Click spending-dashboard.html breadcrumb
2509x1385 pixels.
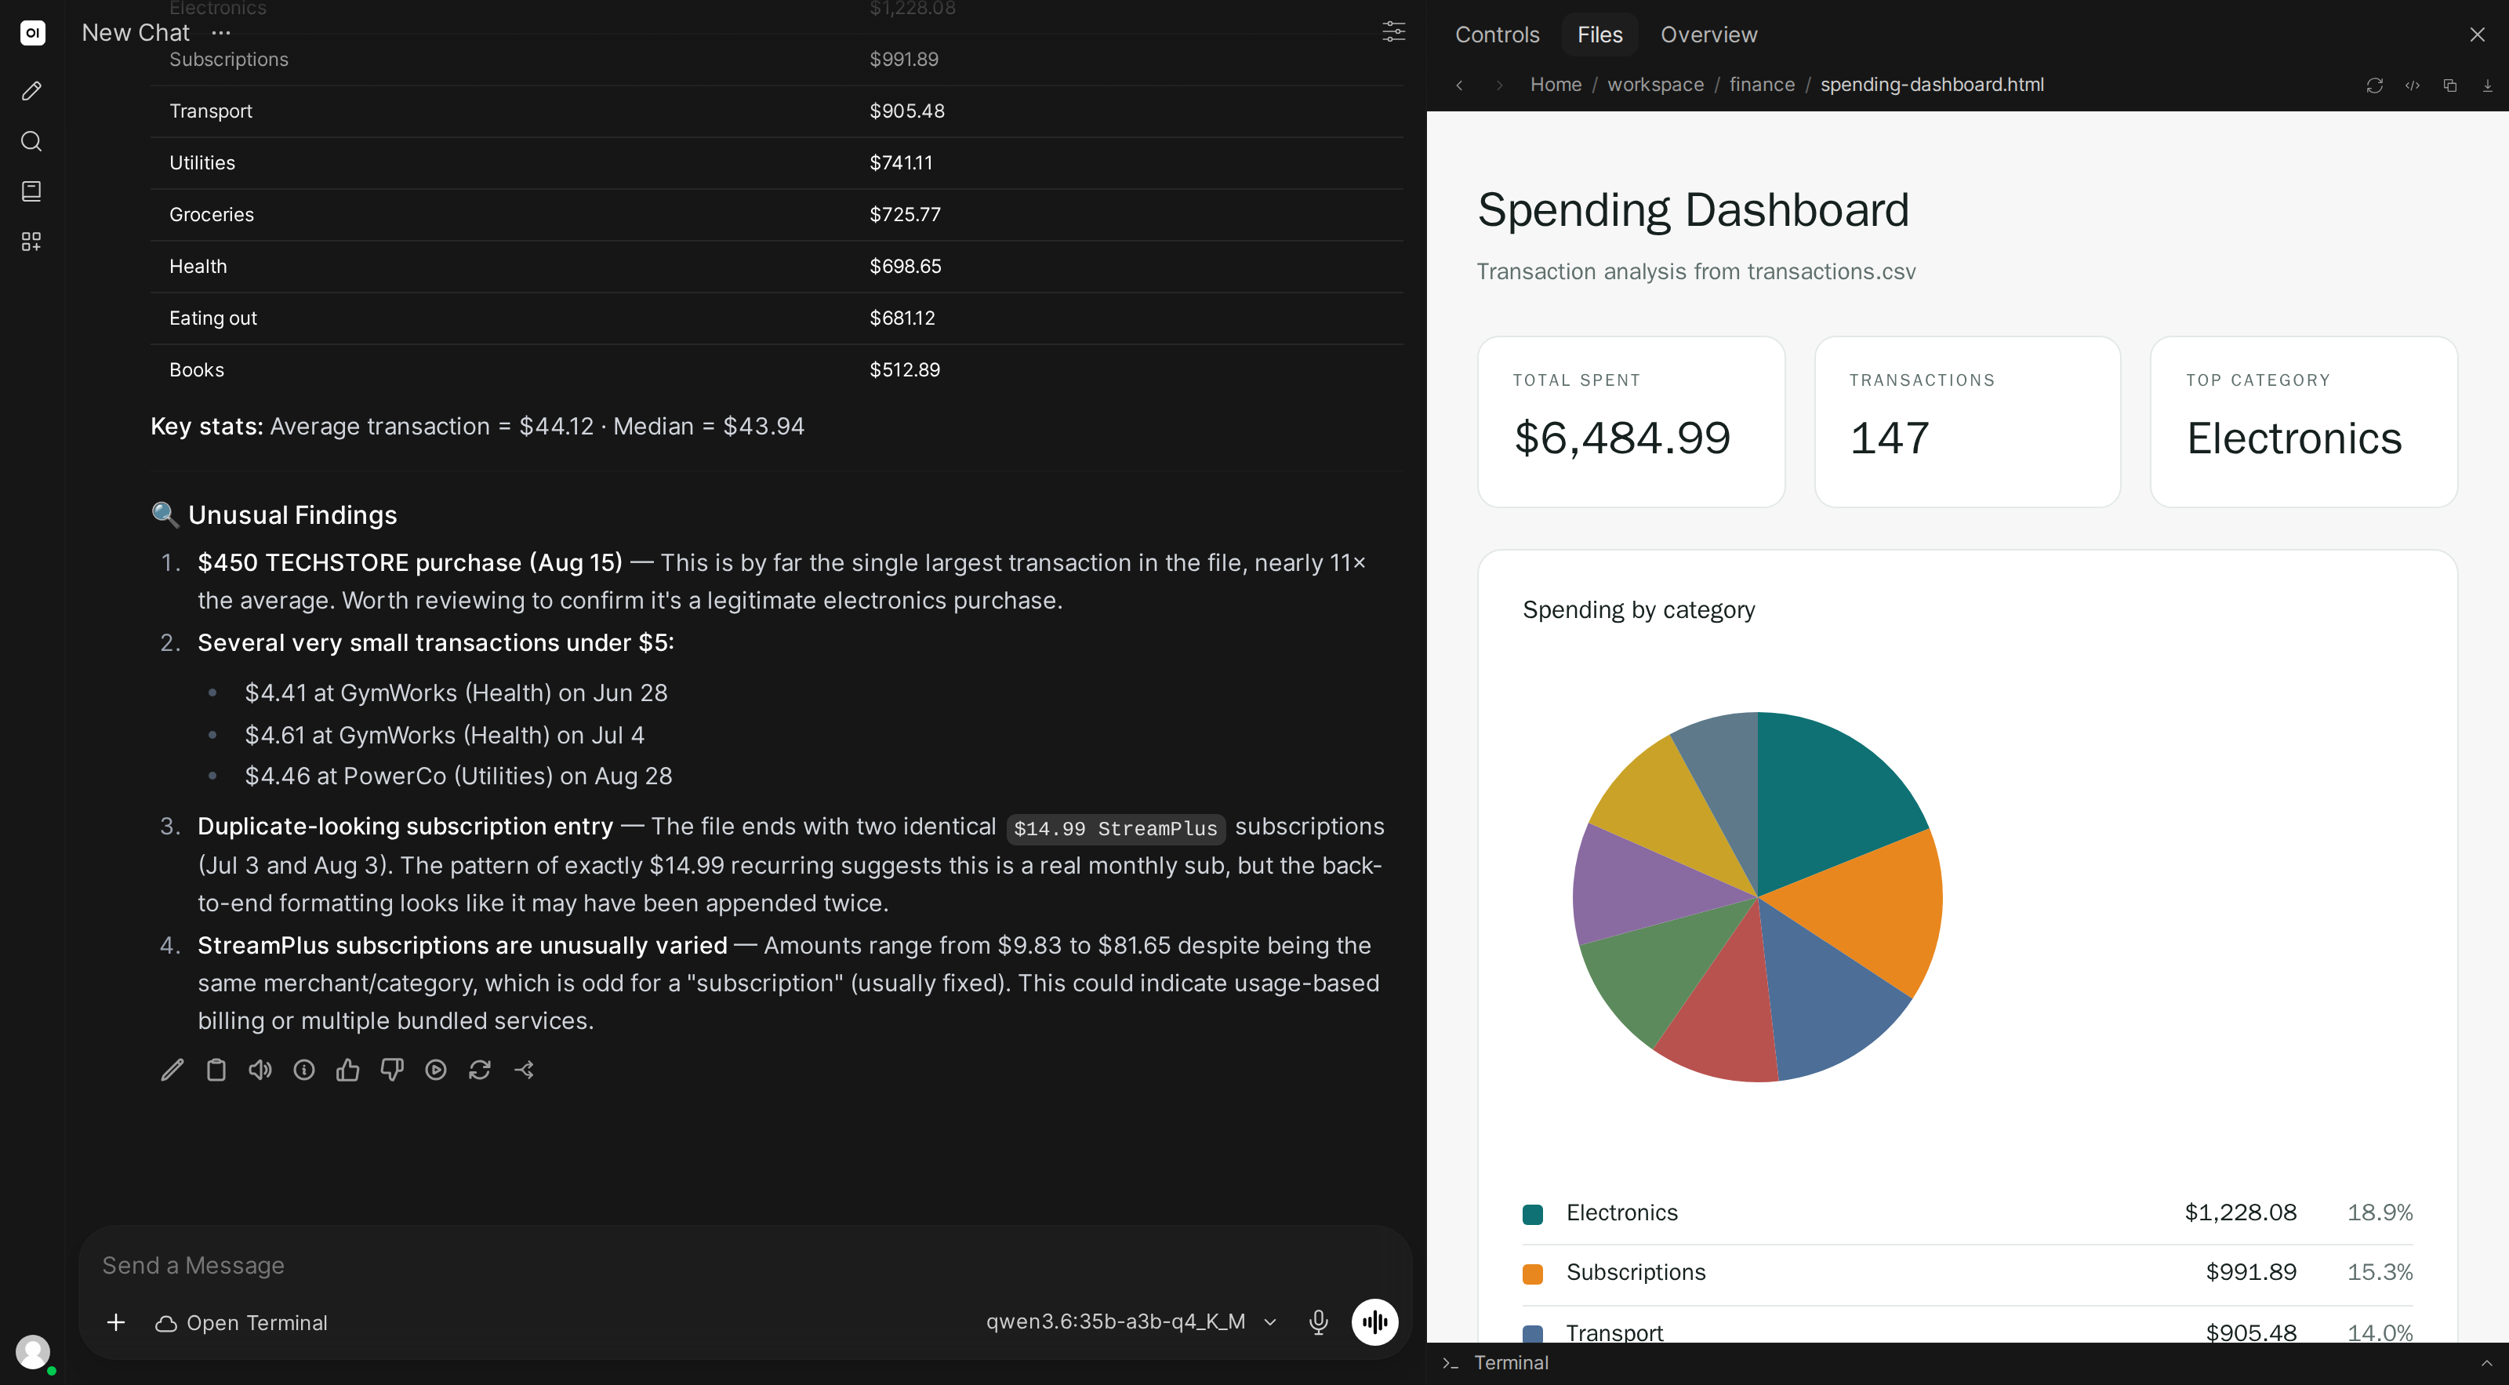[1931, 85]
